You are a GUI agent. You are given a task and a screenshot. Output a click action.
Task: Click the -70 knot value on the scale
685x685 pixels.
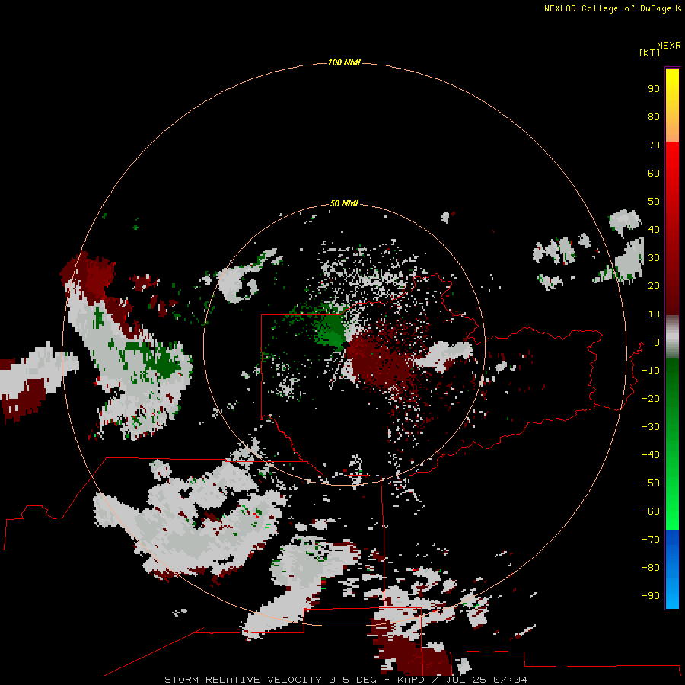pyautogui.click(x=651, y=540)
